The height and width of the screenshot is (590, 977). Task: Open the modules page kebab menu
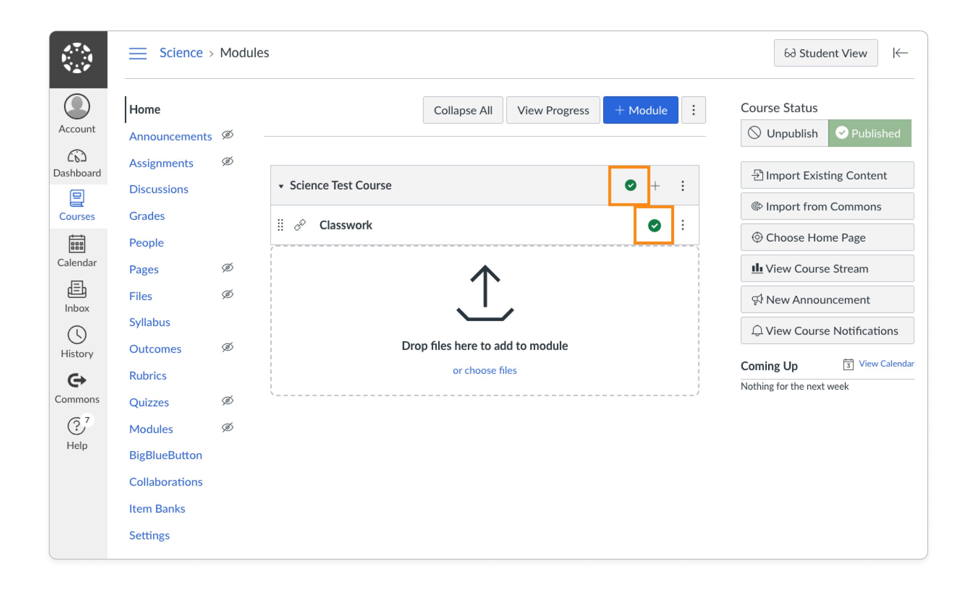click(x=693, y=110)
